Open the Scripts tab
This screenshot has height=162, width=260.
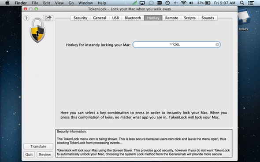[x=189, y=18]
